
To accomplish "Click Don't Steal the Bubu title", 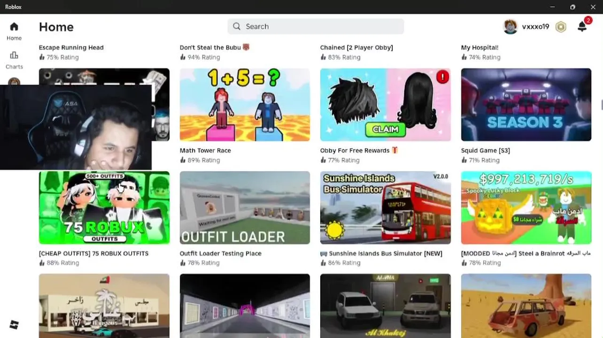I will point(215,47).
